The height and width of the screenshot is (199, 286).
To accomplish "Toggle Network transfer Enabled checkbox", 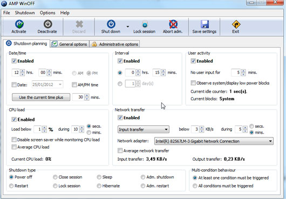I will click(120, 118).
